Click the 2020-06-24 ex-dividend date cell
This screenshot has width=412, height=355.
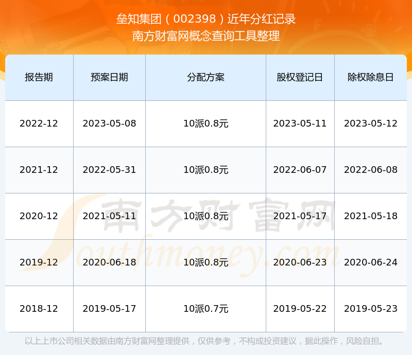tap(370, 262)
